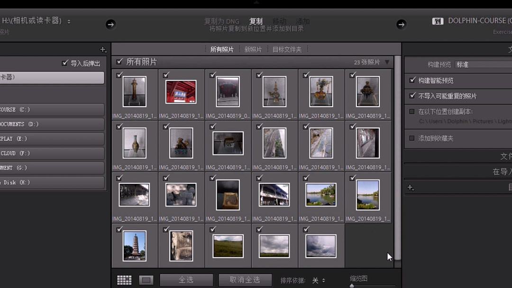This screenshot has height=288, width=512.
Task: Click the circular arrow icon before DOLPHIN-COURSE destination
Action: [401, 24]
